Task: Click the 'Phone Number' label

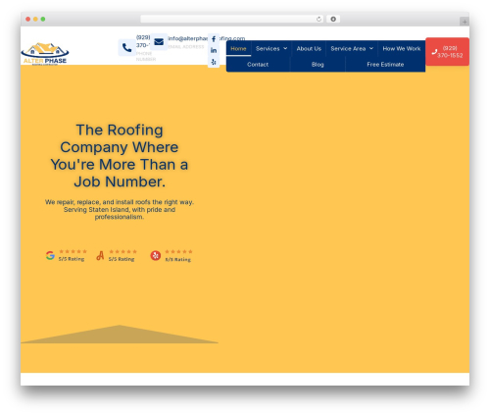Action: 146,56
